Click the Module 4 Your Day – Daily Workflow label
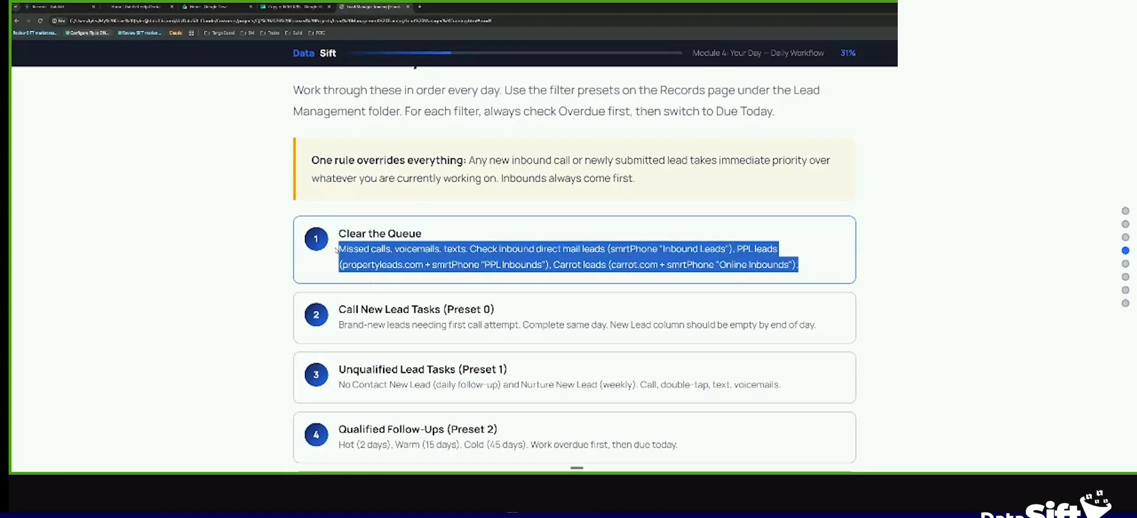The height and width of the screenshot is (518, 1137). click(x=758, y=53)
